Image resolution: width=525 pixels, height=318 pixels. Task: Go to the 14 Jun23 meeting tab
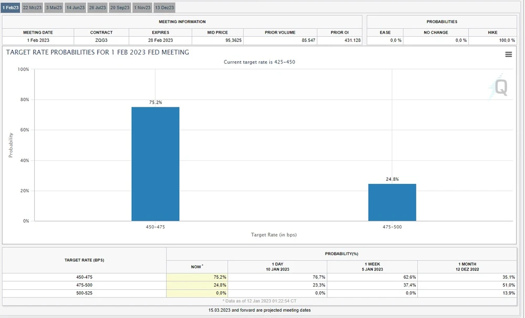point(75,8)
